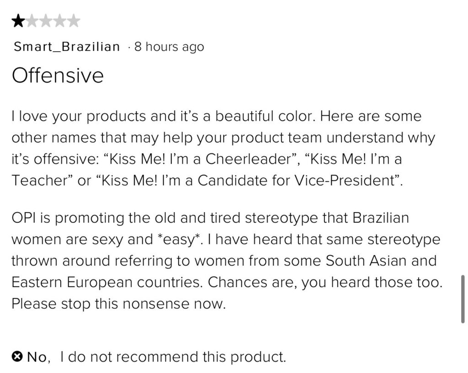Select the second gray rating star

(32, 21)
